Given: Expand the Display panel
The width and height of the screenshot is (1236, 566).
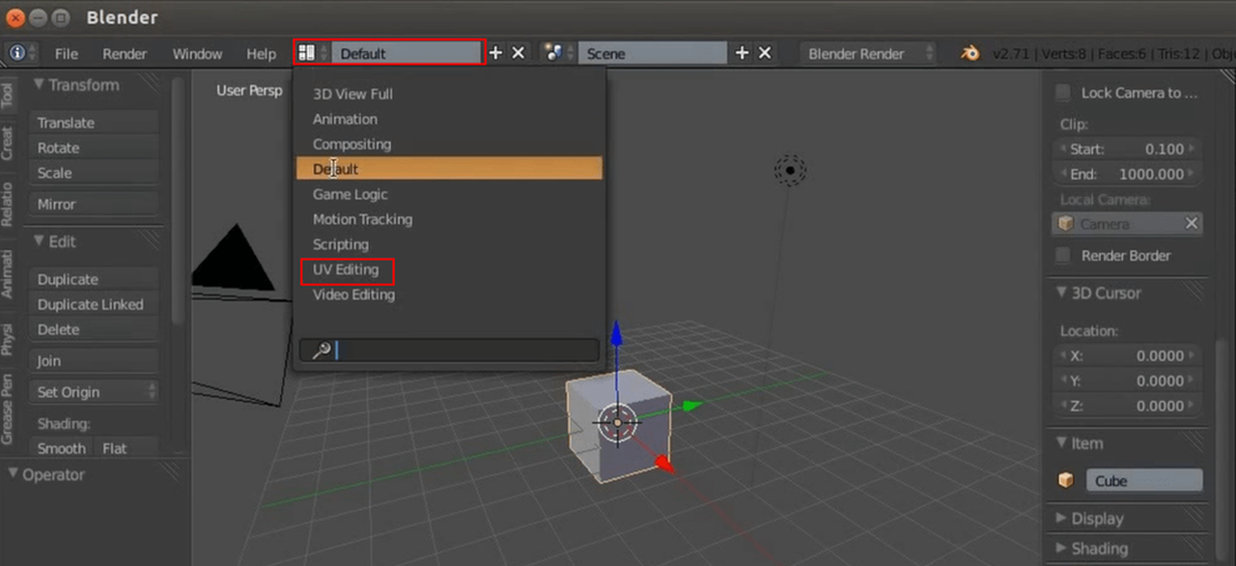Looking at the screenshot, I should pyautogui.click(x=1061, y=519).
